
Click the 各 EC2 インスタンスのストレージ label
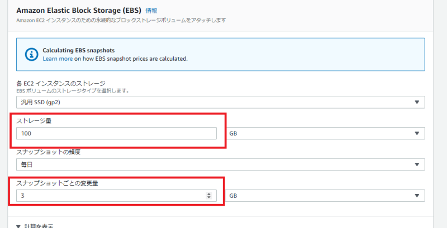(61, 84)
